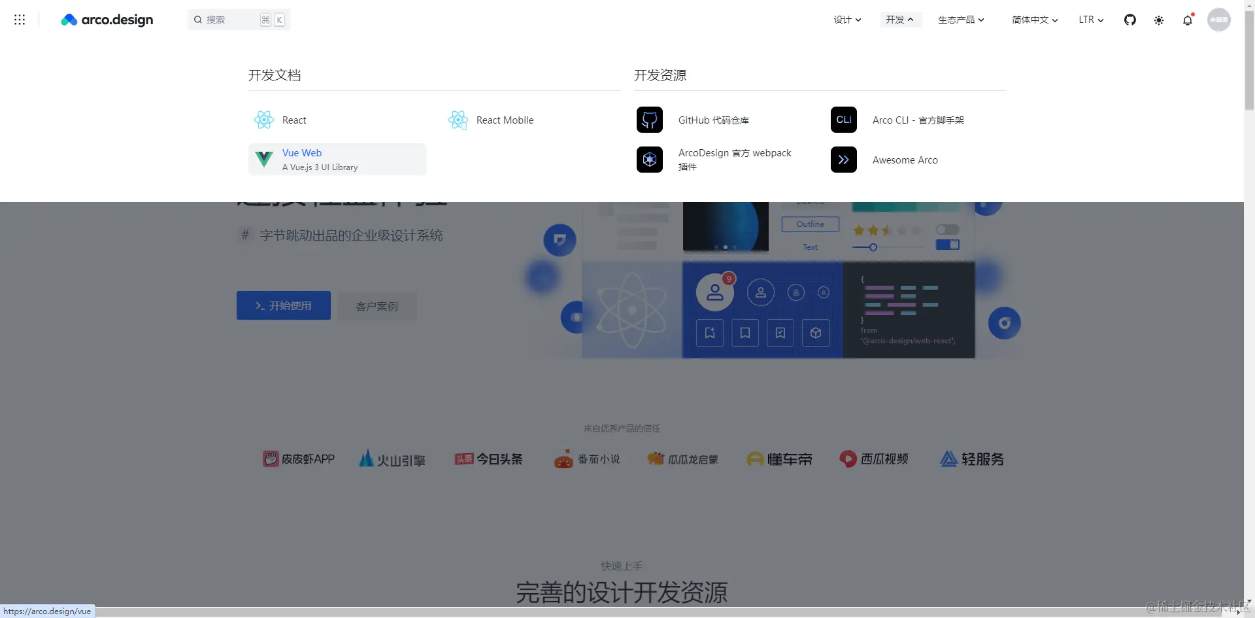Click the Awesome Arco double-chevron icon
Image resolution: width=1255 pixels, height=618 pixels.
[x=844, y=160]
